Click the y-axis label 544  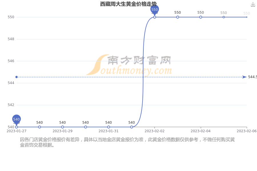(11, 83)
